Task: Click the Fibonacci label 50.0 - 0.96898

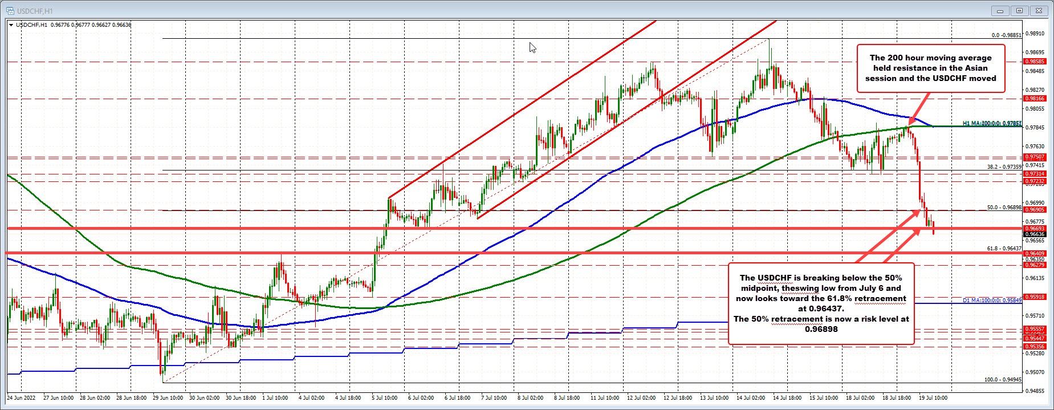Action: click(x=1004, y=208)
